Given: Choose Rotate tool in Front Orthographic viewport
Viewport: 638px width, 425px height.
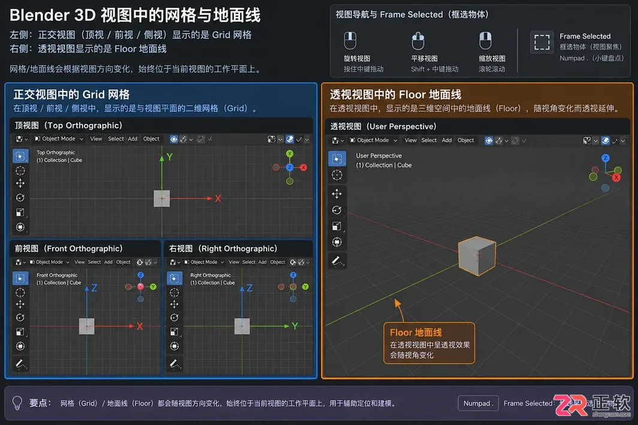Looking at the screenshot, I should [x=20, y=318].
